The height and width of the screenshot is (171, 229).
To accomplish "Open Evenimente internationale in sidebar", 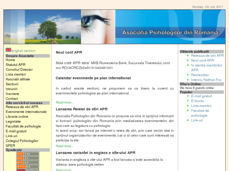I will (26, 112).
